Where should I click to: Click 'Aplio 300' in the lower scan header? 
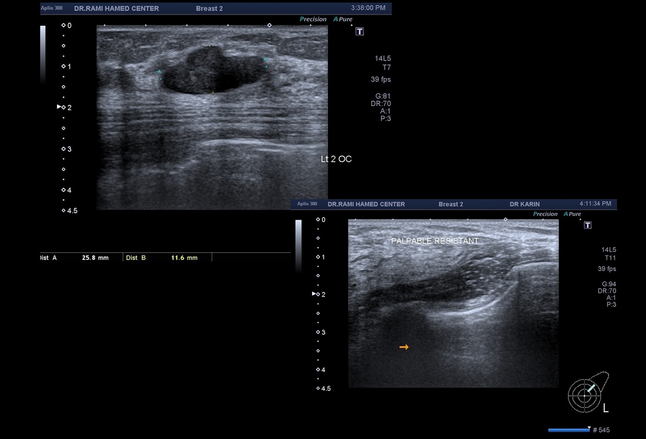307,204
